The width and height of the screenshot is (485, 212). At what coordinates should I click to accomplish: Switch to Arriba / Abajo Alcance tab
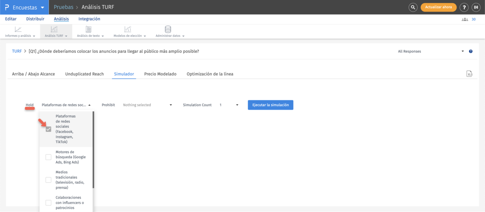coord(34,74)
